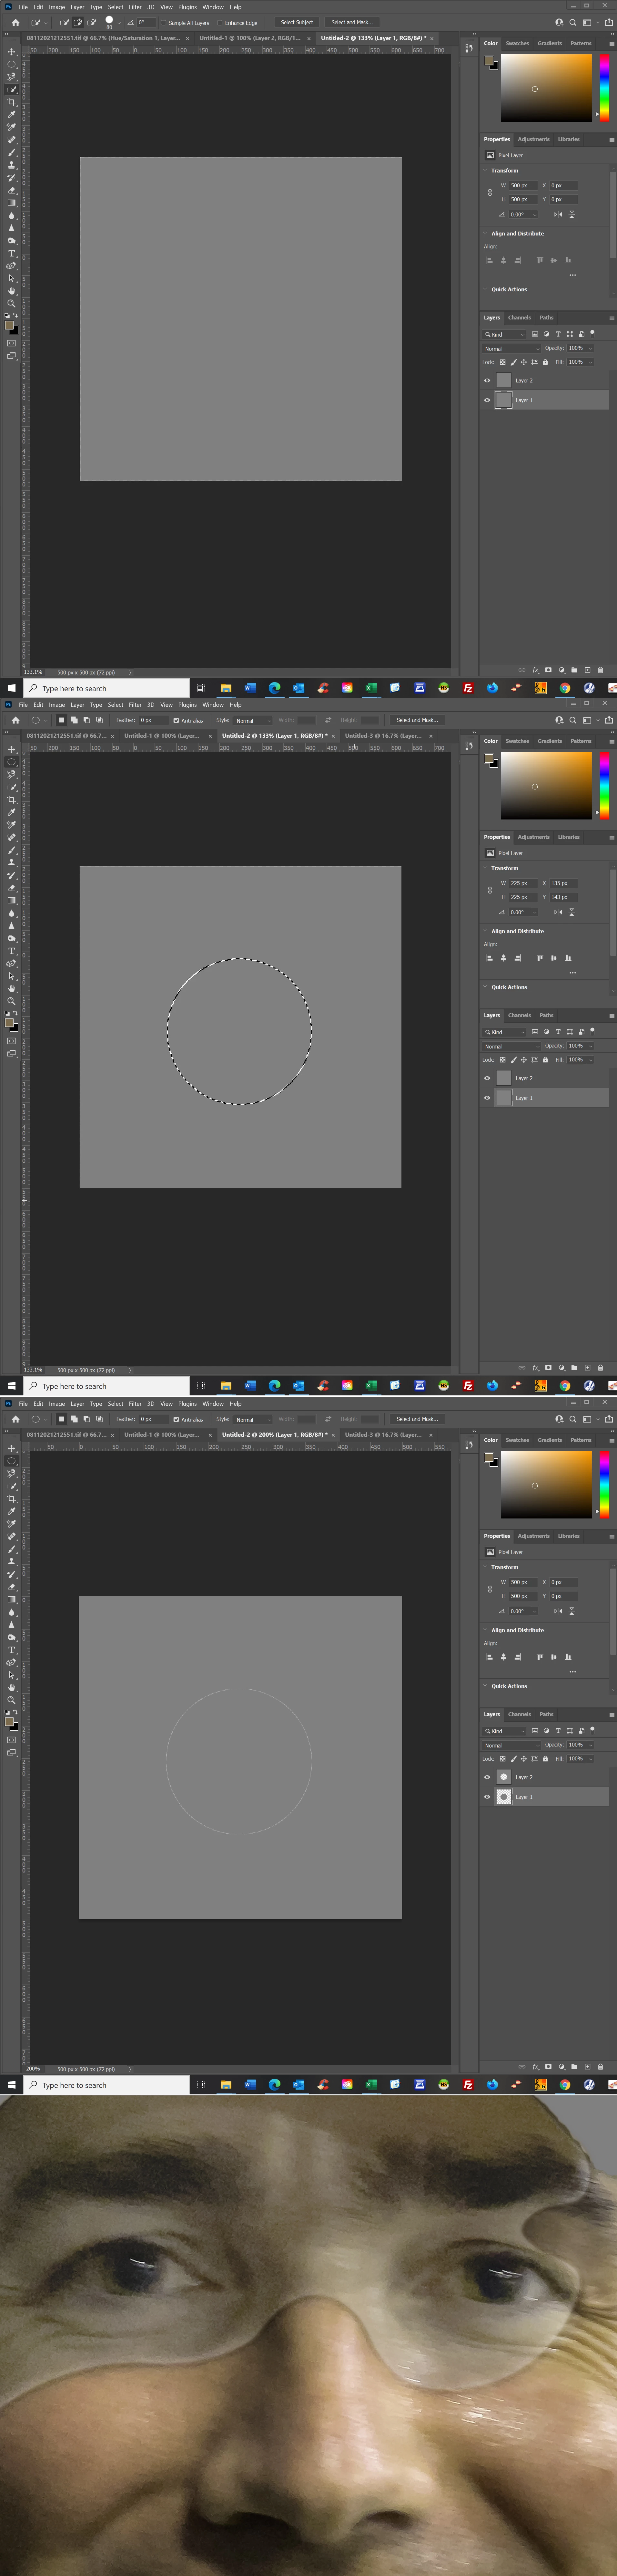Select the Elliptical Marquee tool in the middle screenshot
Image resolution: width=617 pixels, height=2576 pixels.
tap(12, 762)
